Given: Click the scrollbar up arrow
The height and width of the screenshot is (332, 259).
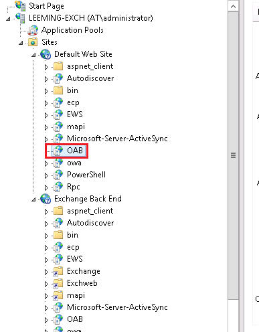Looking at the screenshot, I should (233, 6).
